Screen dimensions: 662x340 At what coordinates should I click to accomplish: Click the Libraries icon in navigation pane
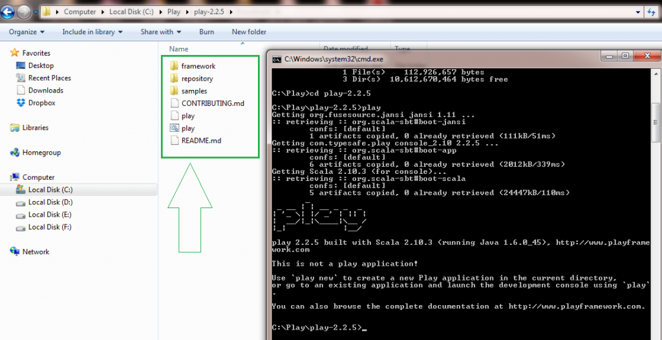pos(15,127)
